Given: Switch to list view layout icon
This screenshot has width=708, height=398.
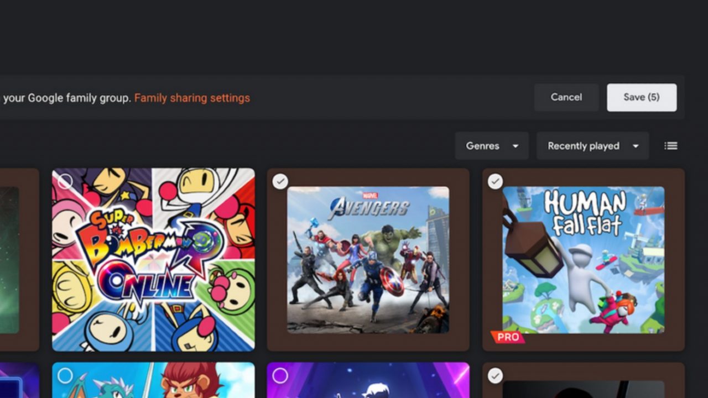Looking at the screenshot, I should pyautogui.click(x=670, y=146).
